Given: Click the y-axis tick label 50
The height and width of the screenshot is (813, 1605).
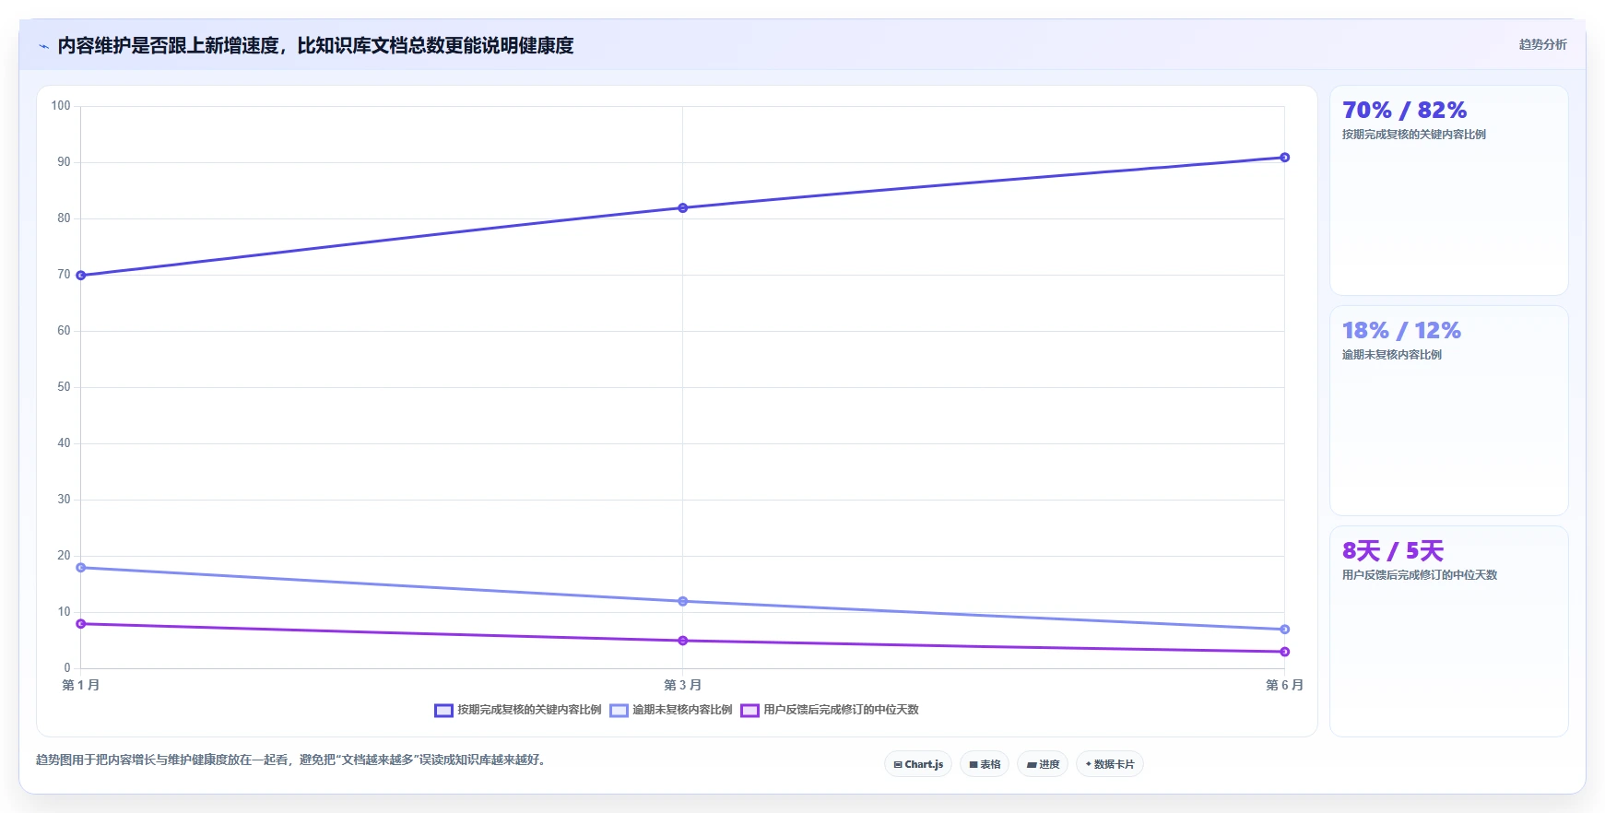Looking at the screenshot, I should pyautogui.click(x=64, y=387).
